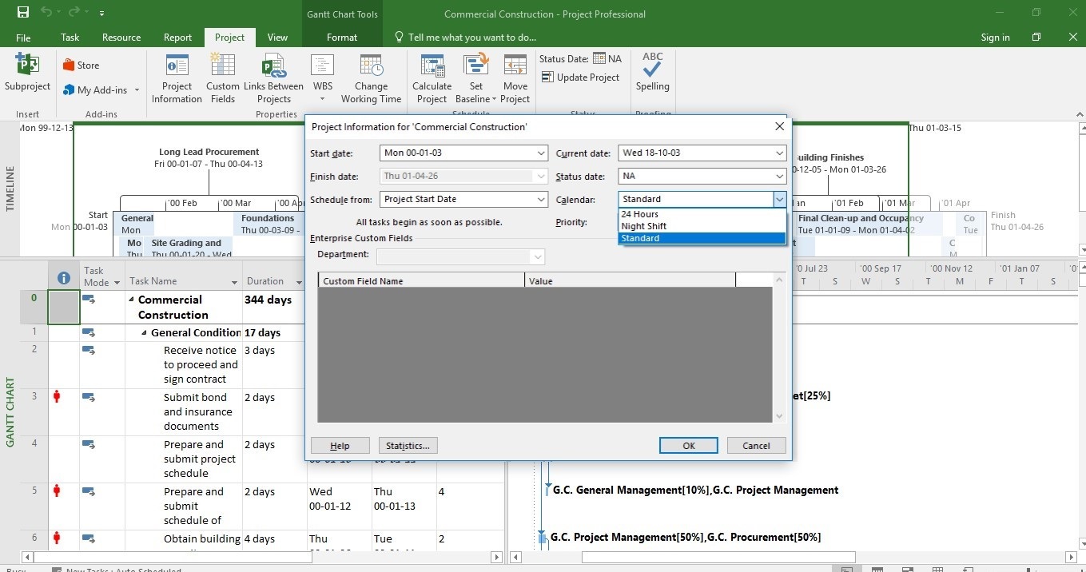The image size is (1086, 572).
Task: Open the Task Name column filter dropdown
Action: tap(235, 283)
